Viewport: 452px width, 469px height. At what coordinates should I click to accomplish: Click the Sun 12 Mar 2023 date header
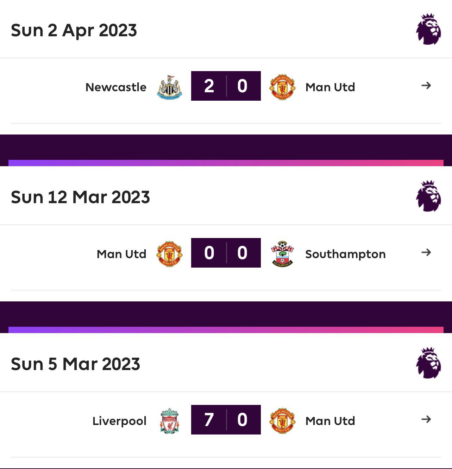(80, 197)
